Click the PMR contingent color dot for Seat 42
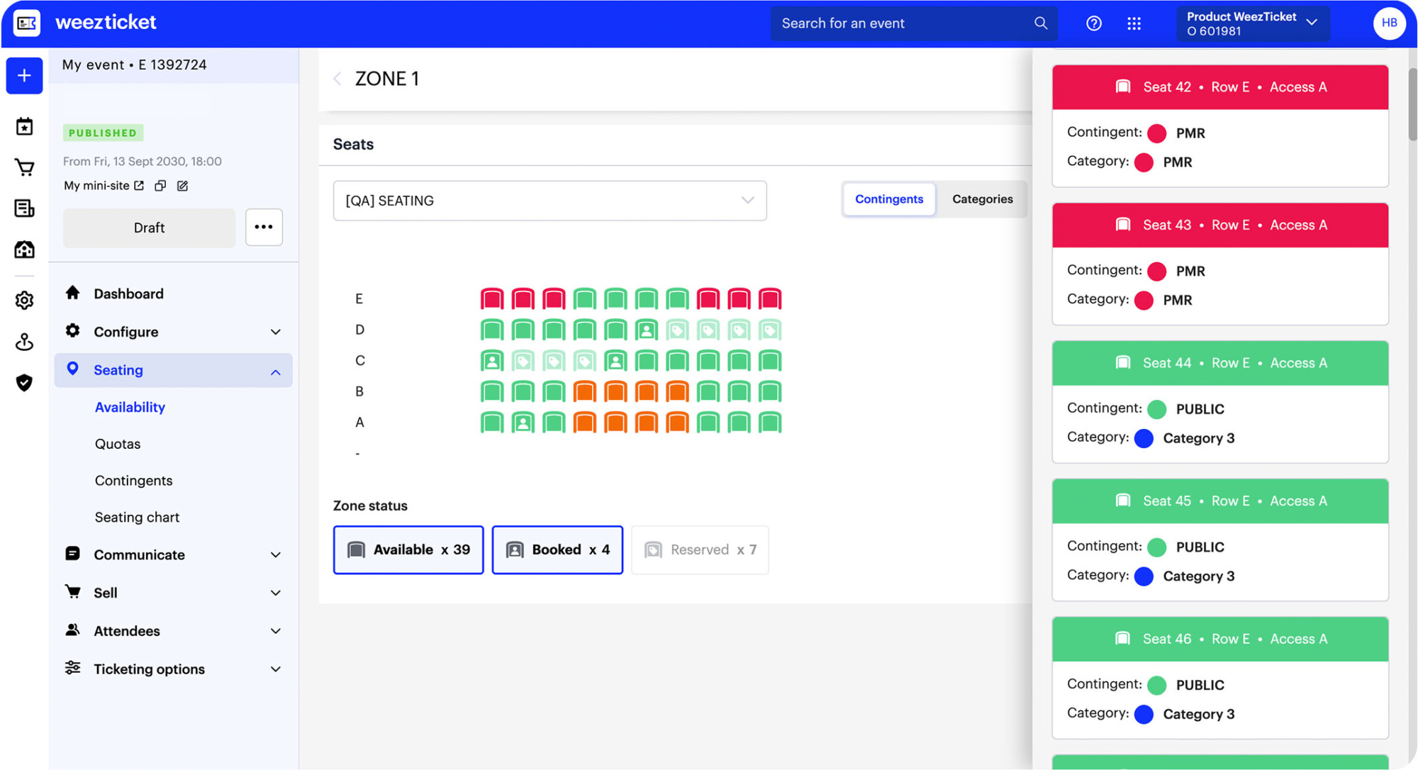This screenshot has height=770, width=1418. [x=1156, y=133]
